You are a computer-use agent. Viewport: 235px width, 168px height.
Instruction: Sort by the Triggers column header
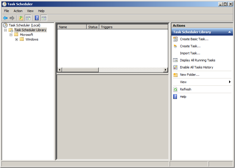pos(134,27)
